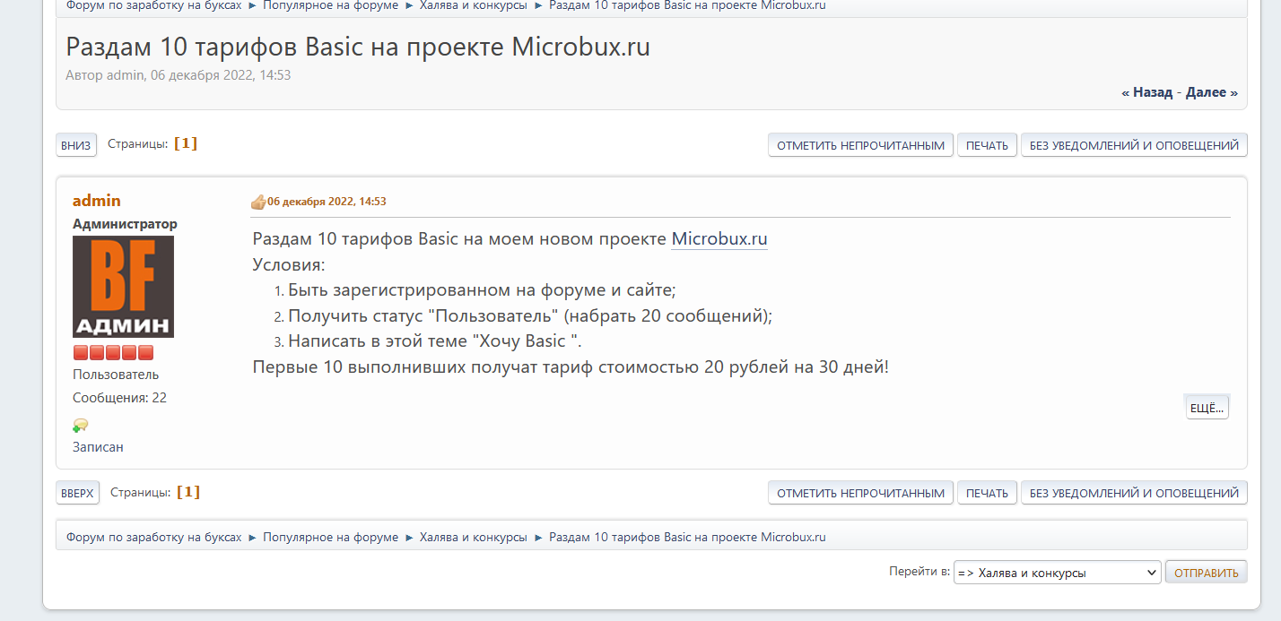Click the Автор admin line under heading
Screen dimensions: 1281x621
[178, 75]
